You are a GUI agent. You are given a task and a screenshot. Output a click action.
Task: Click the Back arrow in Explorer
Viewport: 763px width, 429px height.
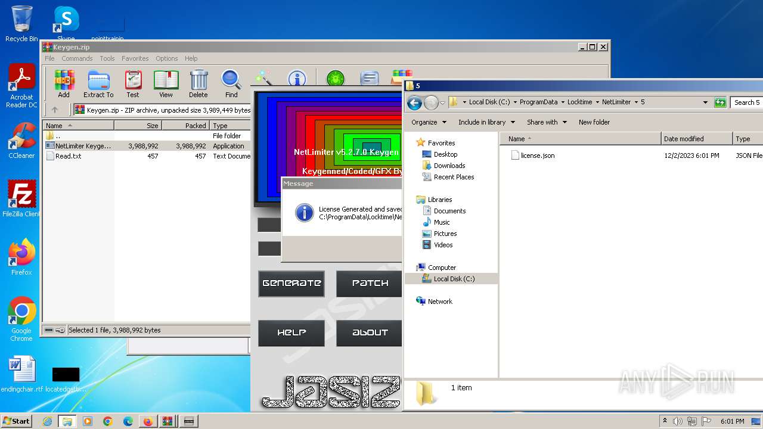[x=415, y=102]
